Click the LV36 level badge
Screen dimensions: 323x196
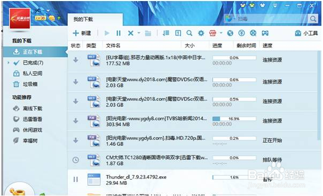click(40, 18)
